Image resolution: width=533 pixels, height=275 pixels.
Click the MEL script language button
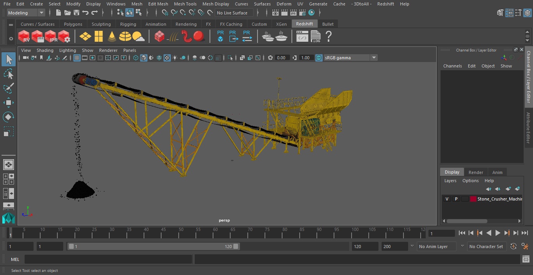coord(15,259)
